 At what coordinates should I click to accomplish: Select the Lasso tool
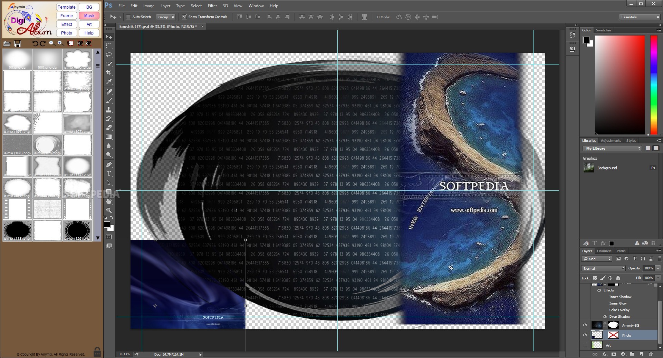(109, 55)
